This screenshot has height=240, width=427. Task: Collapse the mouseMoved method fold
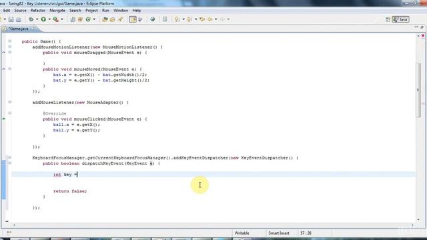pos(10,69)
